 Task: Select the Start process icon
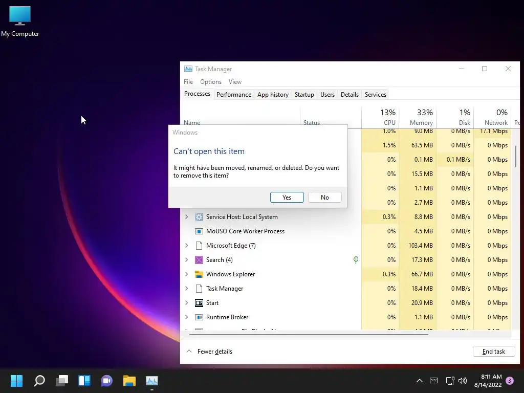(x=199, y=303)
